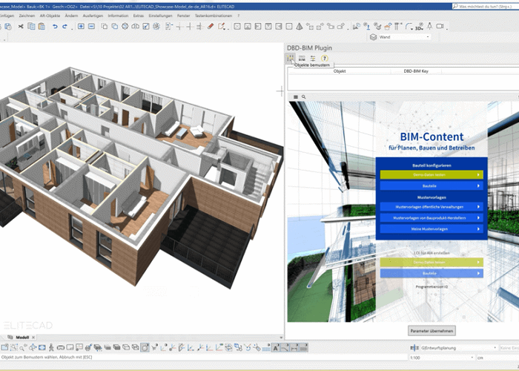Click Bauteile under LOI für AIA erstellen

point(432,273)
